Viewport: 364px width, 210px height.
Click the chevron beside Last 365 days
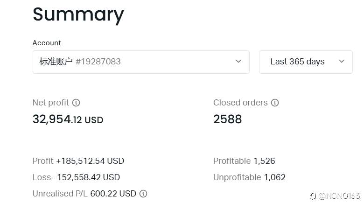tap(342, 61)
